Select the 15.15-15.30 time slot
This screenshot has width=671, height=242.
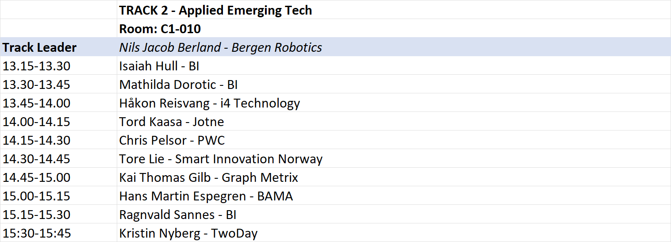pos(58,214)
